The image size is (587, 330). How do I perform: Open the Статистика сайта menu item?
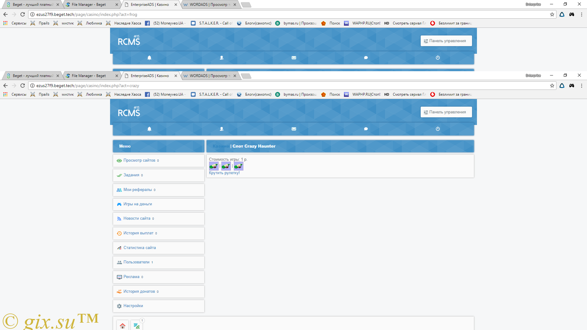pyautogui.click(x=158, y=248)
